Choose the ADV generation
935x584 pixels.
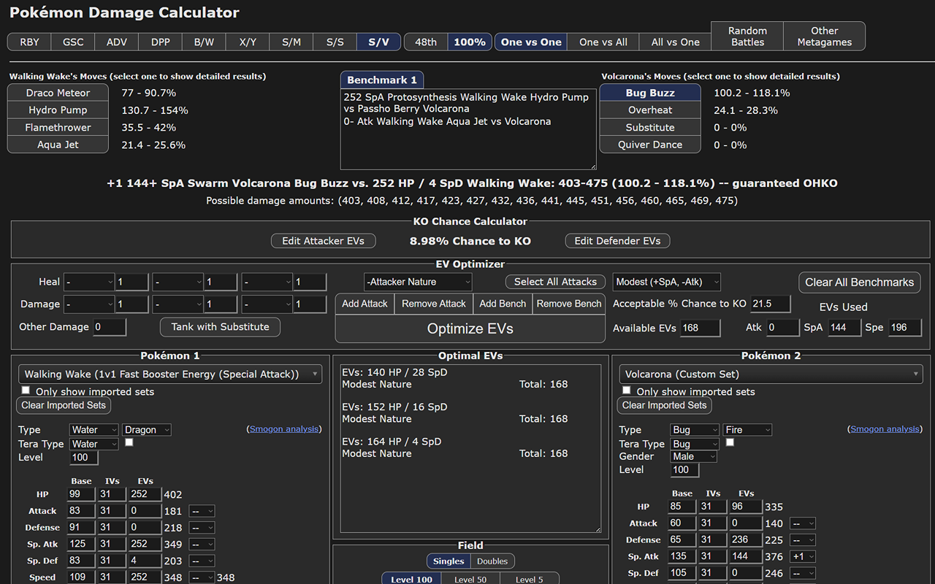[117, 42]
